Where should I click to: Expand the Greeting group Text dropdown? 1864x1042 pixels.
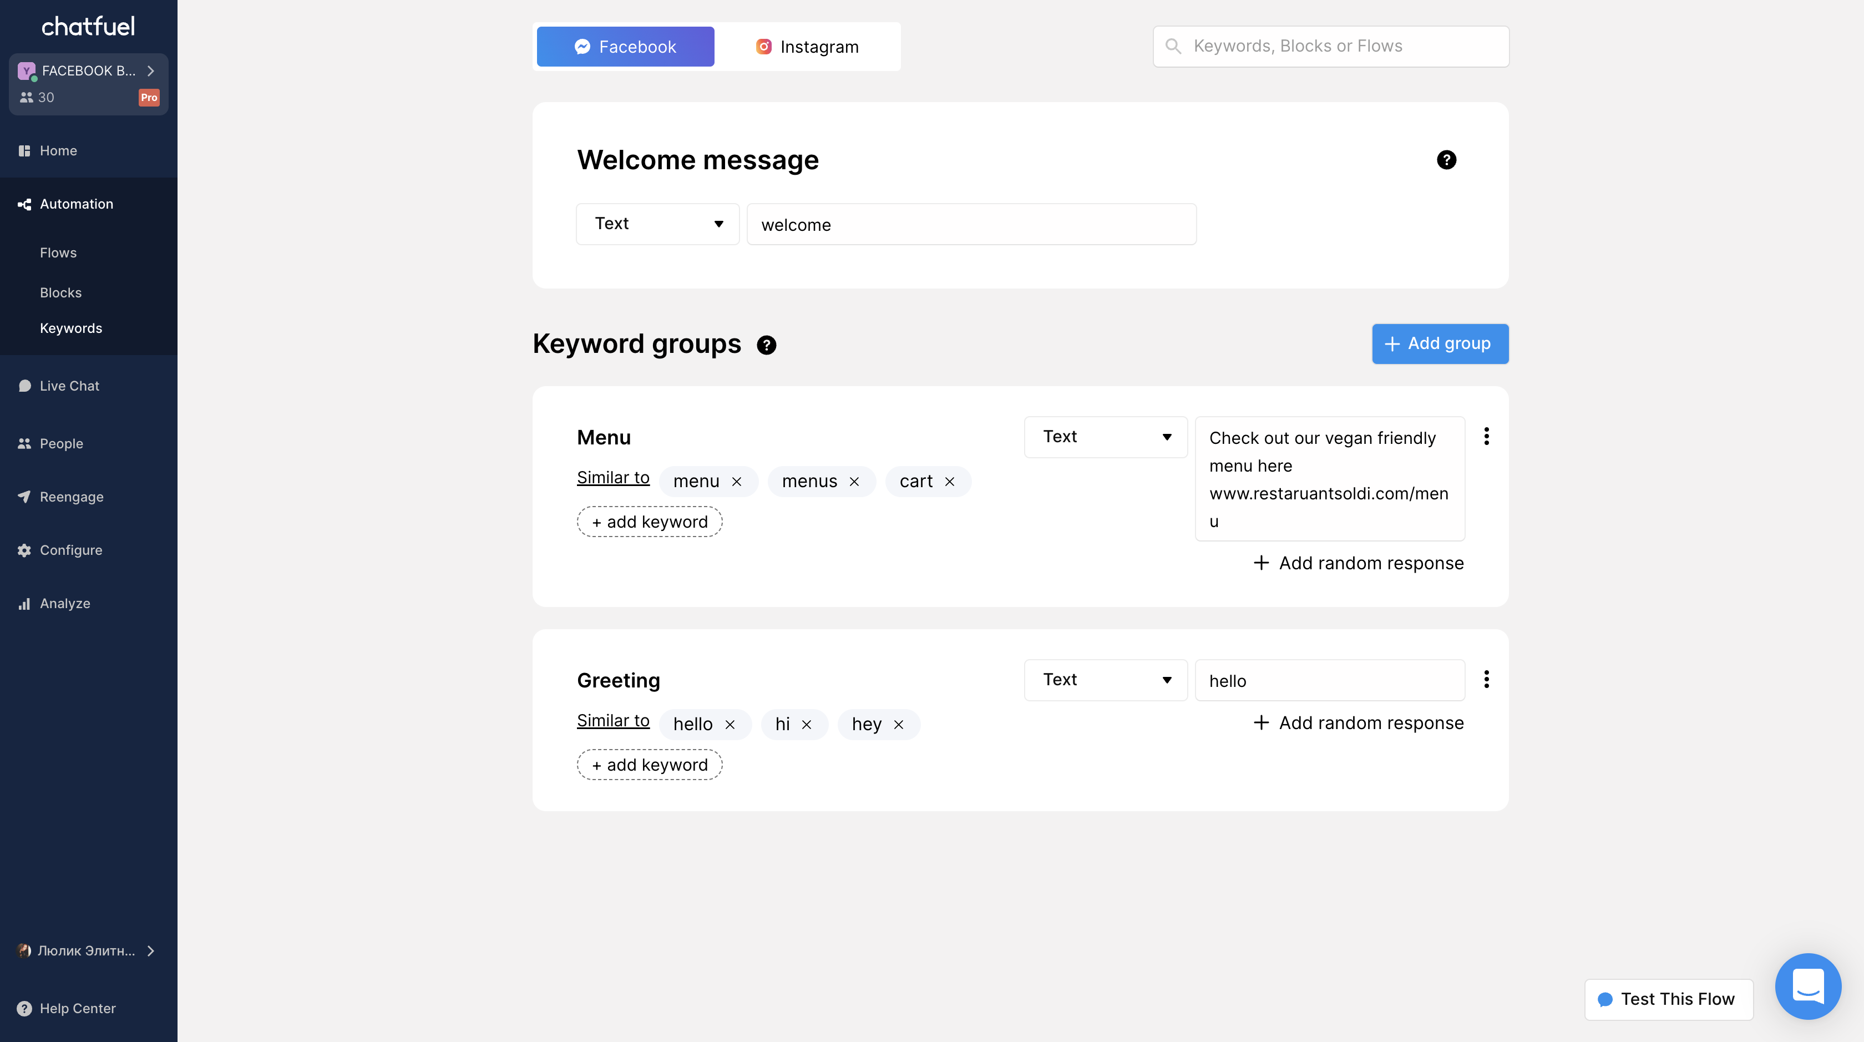tap(1105, 680)
